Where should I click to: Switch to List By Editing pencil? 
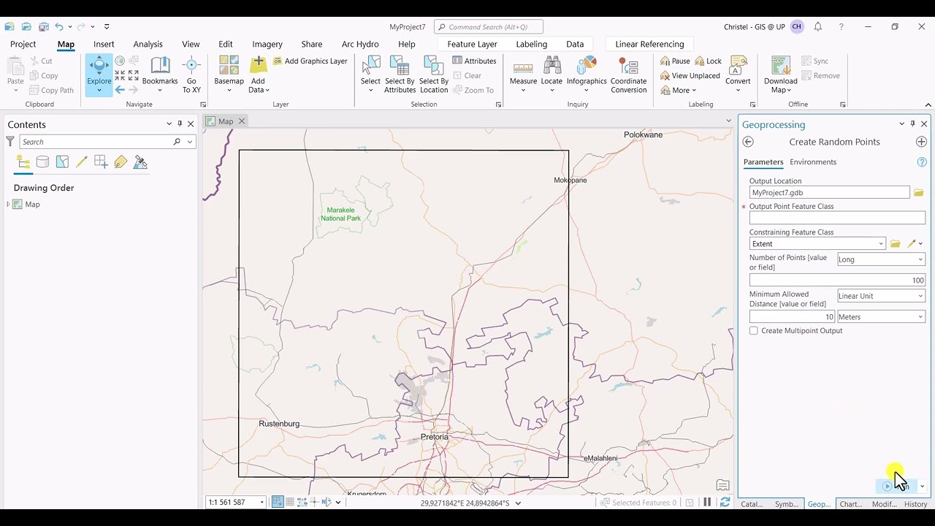(82, 162)
